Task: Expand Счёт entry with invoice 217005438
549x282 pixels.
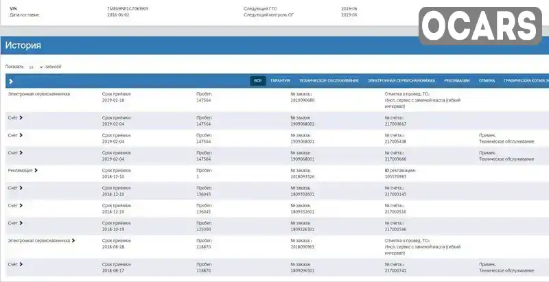Action: point(21,135)
